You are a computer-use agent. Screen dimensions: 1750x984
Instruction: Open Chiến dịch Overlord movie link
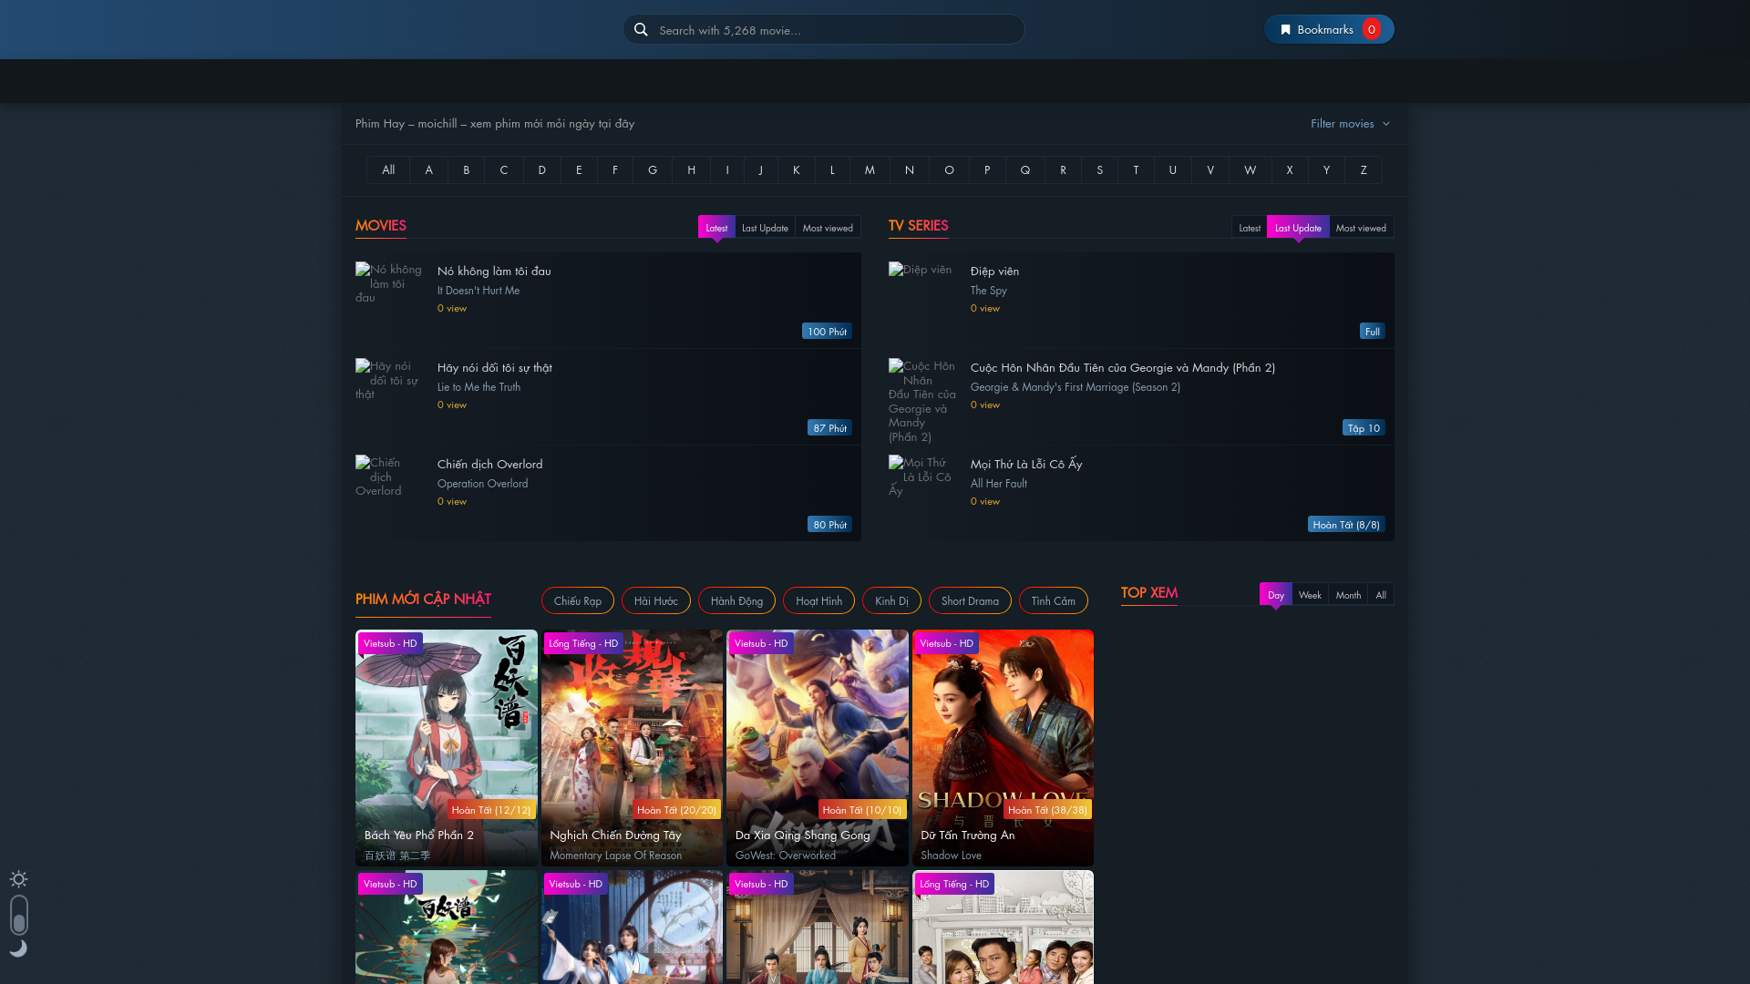click(489, 464)
